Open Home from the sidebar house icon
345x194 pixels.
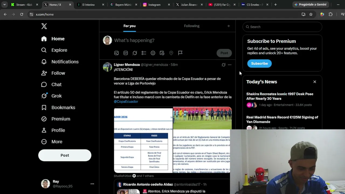coord(44,39)
